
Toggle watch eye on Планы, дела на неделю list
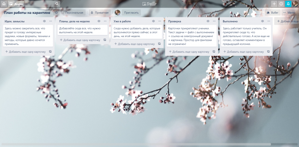tap(99, 21)
